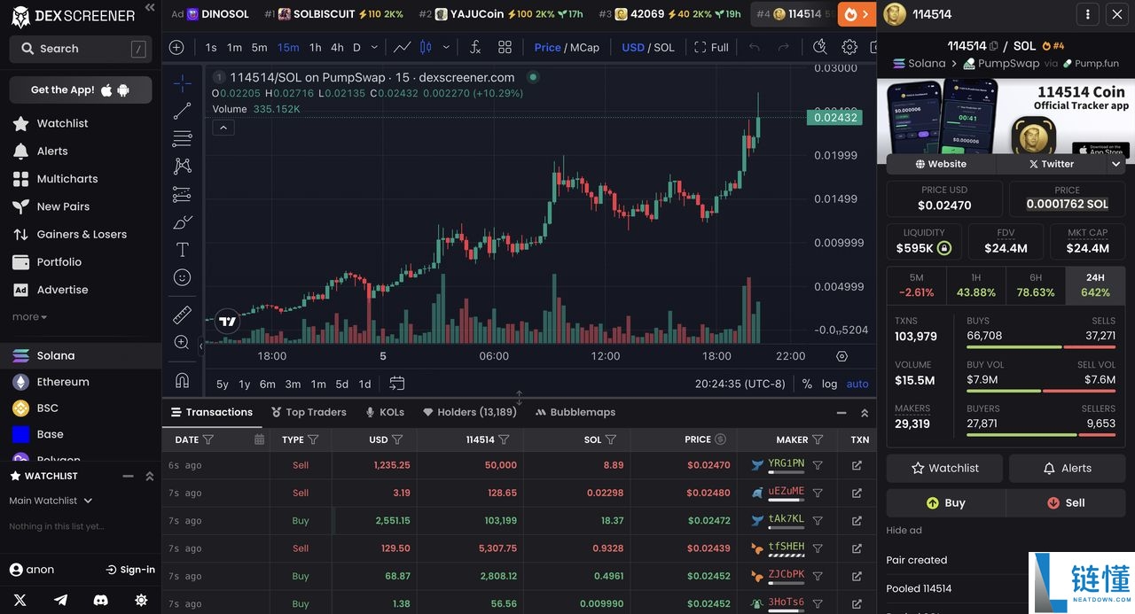
Task: Add pair to Watchlist button
Action: coord(945,468)
